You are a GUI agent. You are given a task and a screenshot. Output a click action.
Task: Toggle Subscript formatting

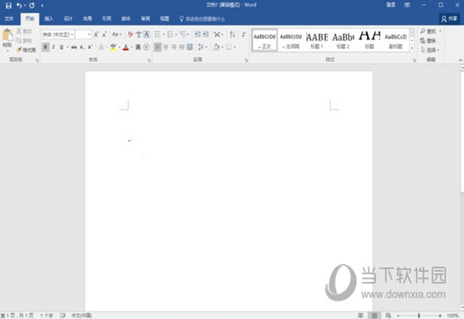pyautogui.click(x=82, y=47)
